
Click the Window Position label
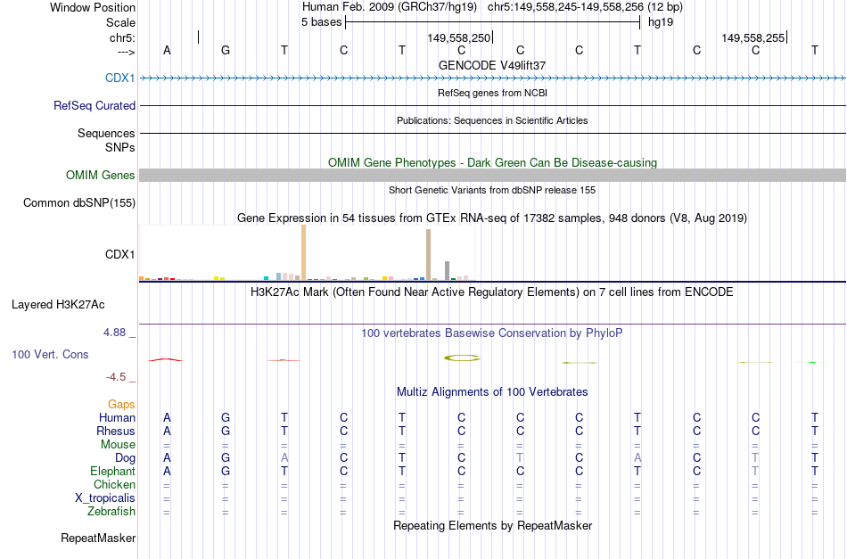click(x=93, y=7)
